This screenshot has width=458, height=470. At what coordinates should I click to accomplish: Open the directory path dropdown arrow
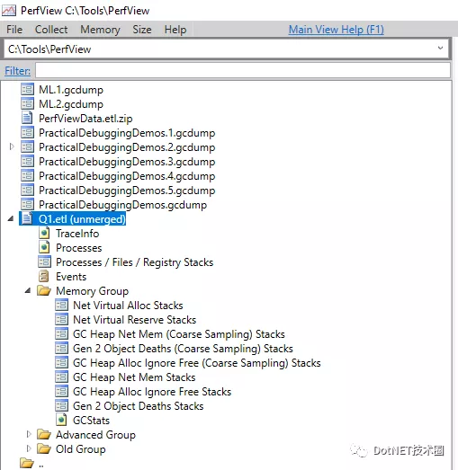440,48
